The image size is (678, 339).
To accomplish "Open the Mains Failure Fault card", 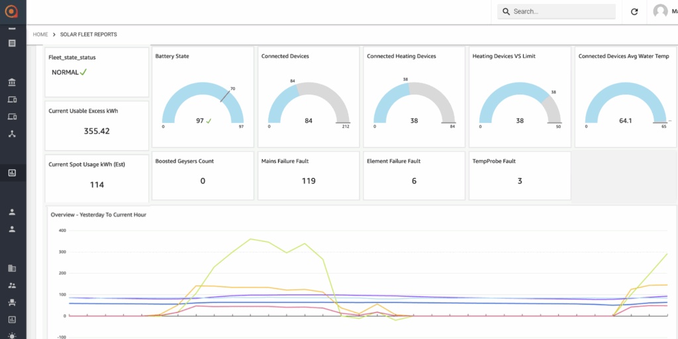I will (309, 176).
